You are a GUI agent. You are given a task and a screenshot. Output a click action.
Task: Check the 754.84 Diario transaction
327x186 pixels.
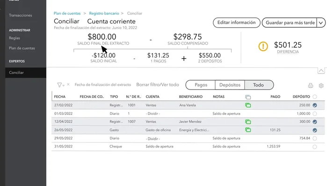coord(315,138)
